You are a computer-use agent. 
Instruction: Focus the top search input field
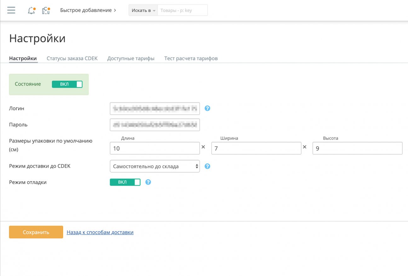[x=182, y=10]
